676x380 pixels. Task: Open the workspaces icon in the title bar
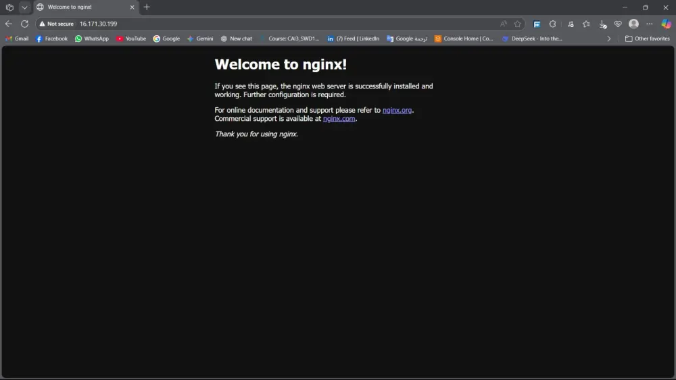tap(9, 7)
